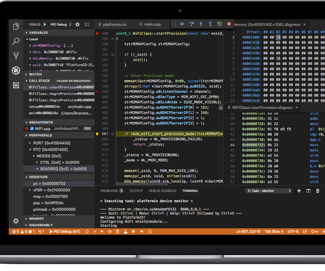Open terminal selector '2: Task - Monitor'
This screenshot has width=325, height=271.
tap(269, 191)
